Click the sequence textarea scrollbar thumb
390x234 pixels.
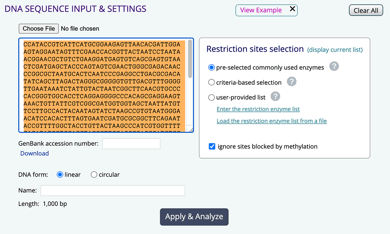point(190,59)
